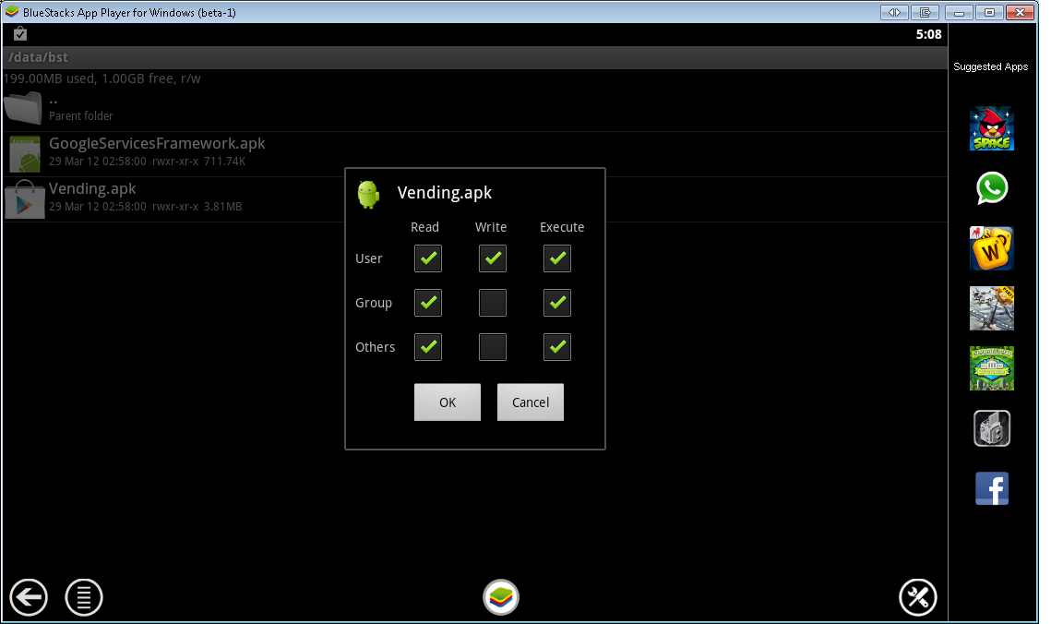This screenshot has height=624, width=1063.
Task: Click the Android robot icon in dialog
Action: tap(369, 195)
